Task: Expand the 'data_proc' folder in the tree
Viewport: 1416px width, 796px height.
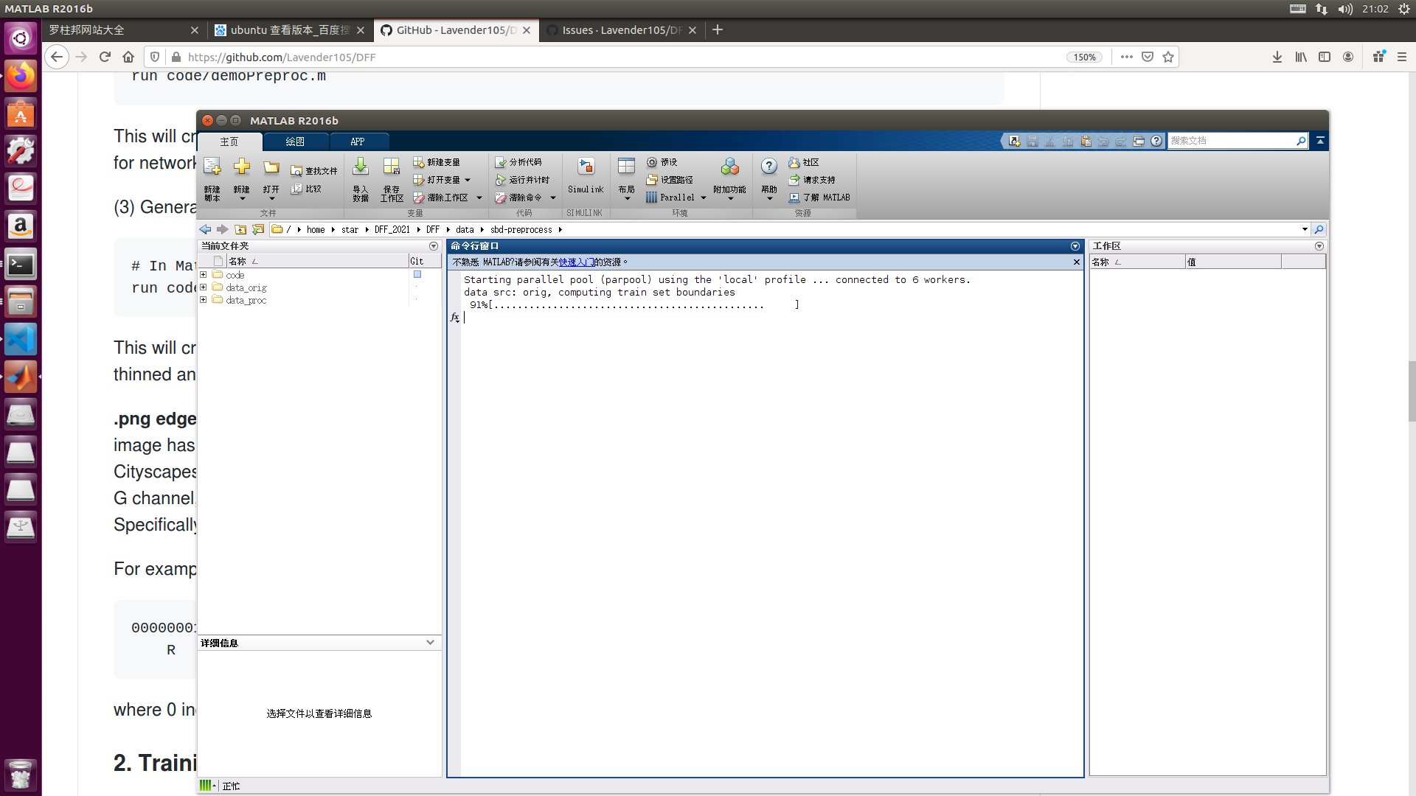Action: (204, 300)
